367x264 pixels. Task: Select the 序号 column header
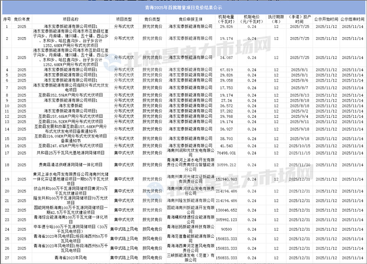click(7, 19)
